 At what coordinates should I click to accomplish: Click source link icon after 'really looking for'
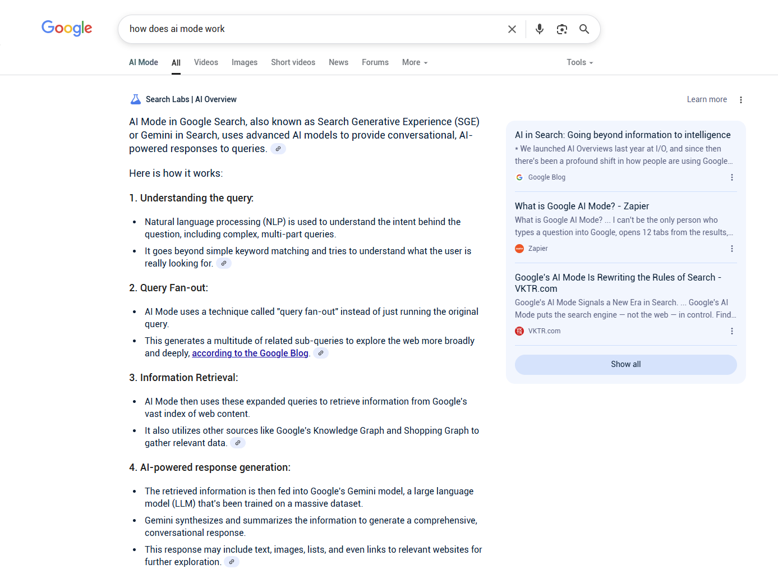tap(224, 263)
